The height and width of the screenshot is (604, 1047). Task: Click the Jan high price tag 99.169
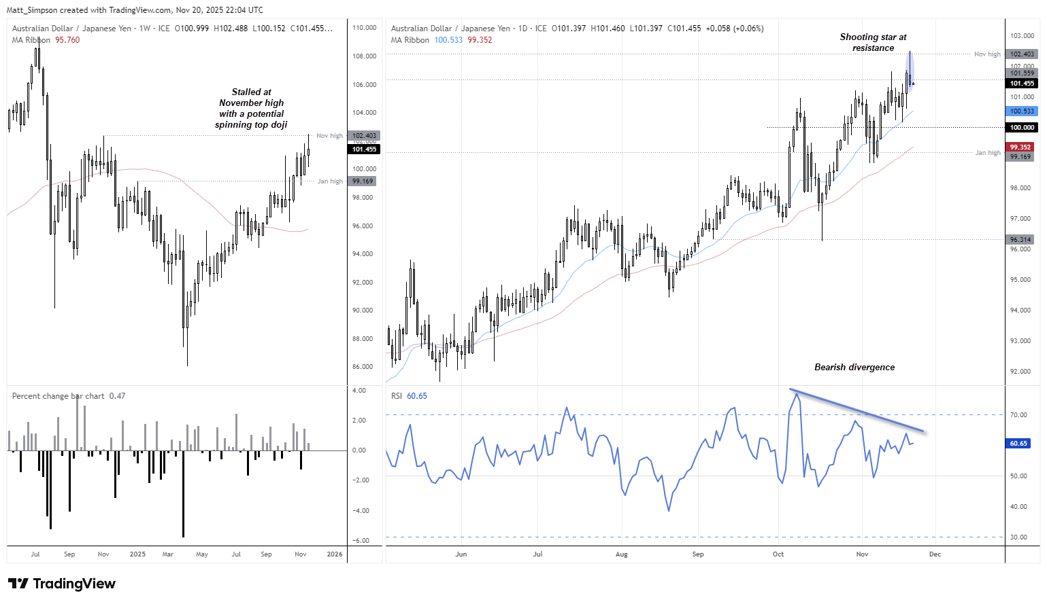pyautogui.click(x=1020, y=157)
